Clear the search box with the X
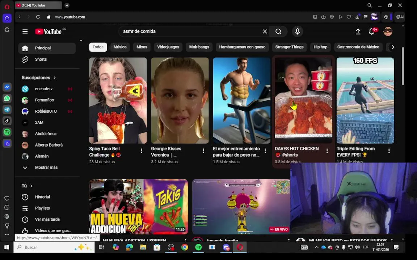Viewport: 417px width, 260px height. 265,31
